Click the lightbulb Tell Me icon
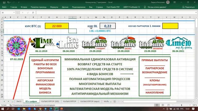The image size is (198, 111). click(x=145, y=7)
